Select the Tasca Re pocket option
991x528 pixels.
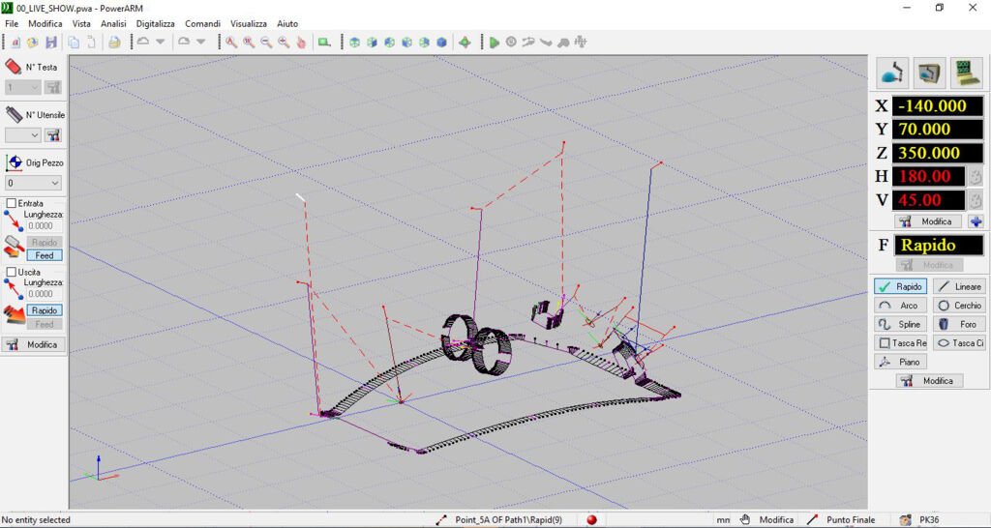coord(901,343)
